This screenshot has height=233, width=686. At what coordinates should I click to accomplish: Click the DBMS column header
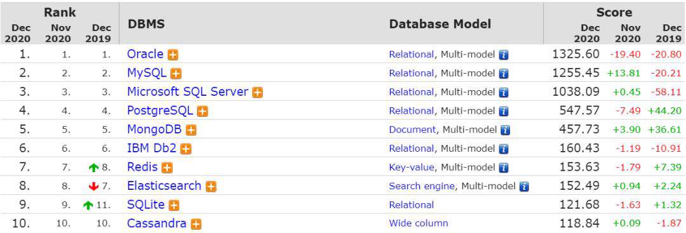tap(146, 23)
